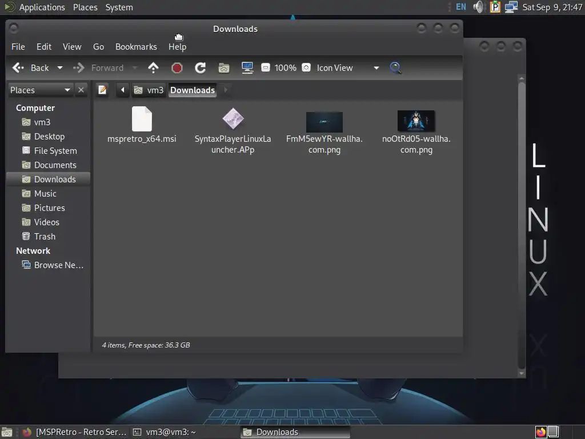Click the Downloads taskbar window button
The image size is (585, 439).
pos(295,432)
